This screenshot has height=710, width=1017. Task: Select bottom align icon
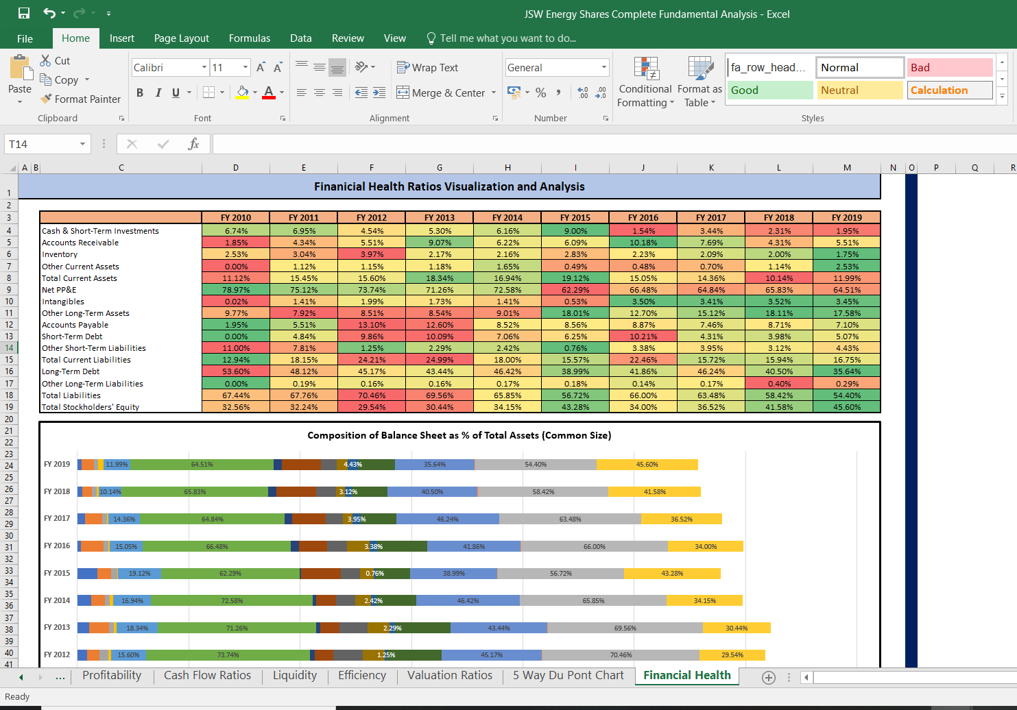coord(337,67)
